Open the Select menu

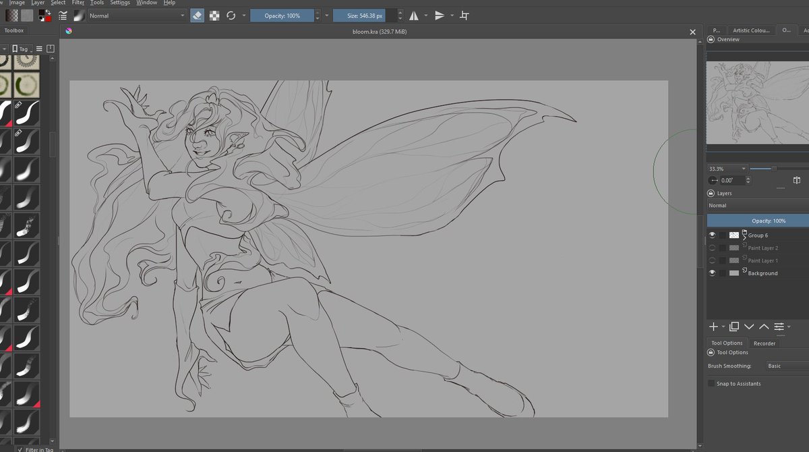tap(58, 3)
